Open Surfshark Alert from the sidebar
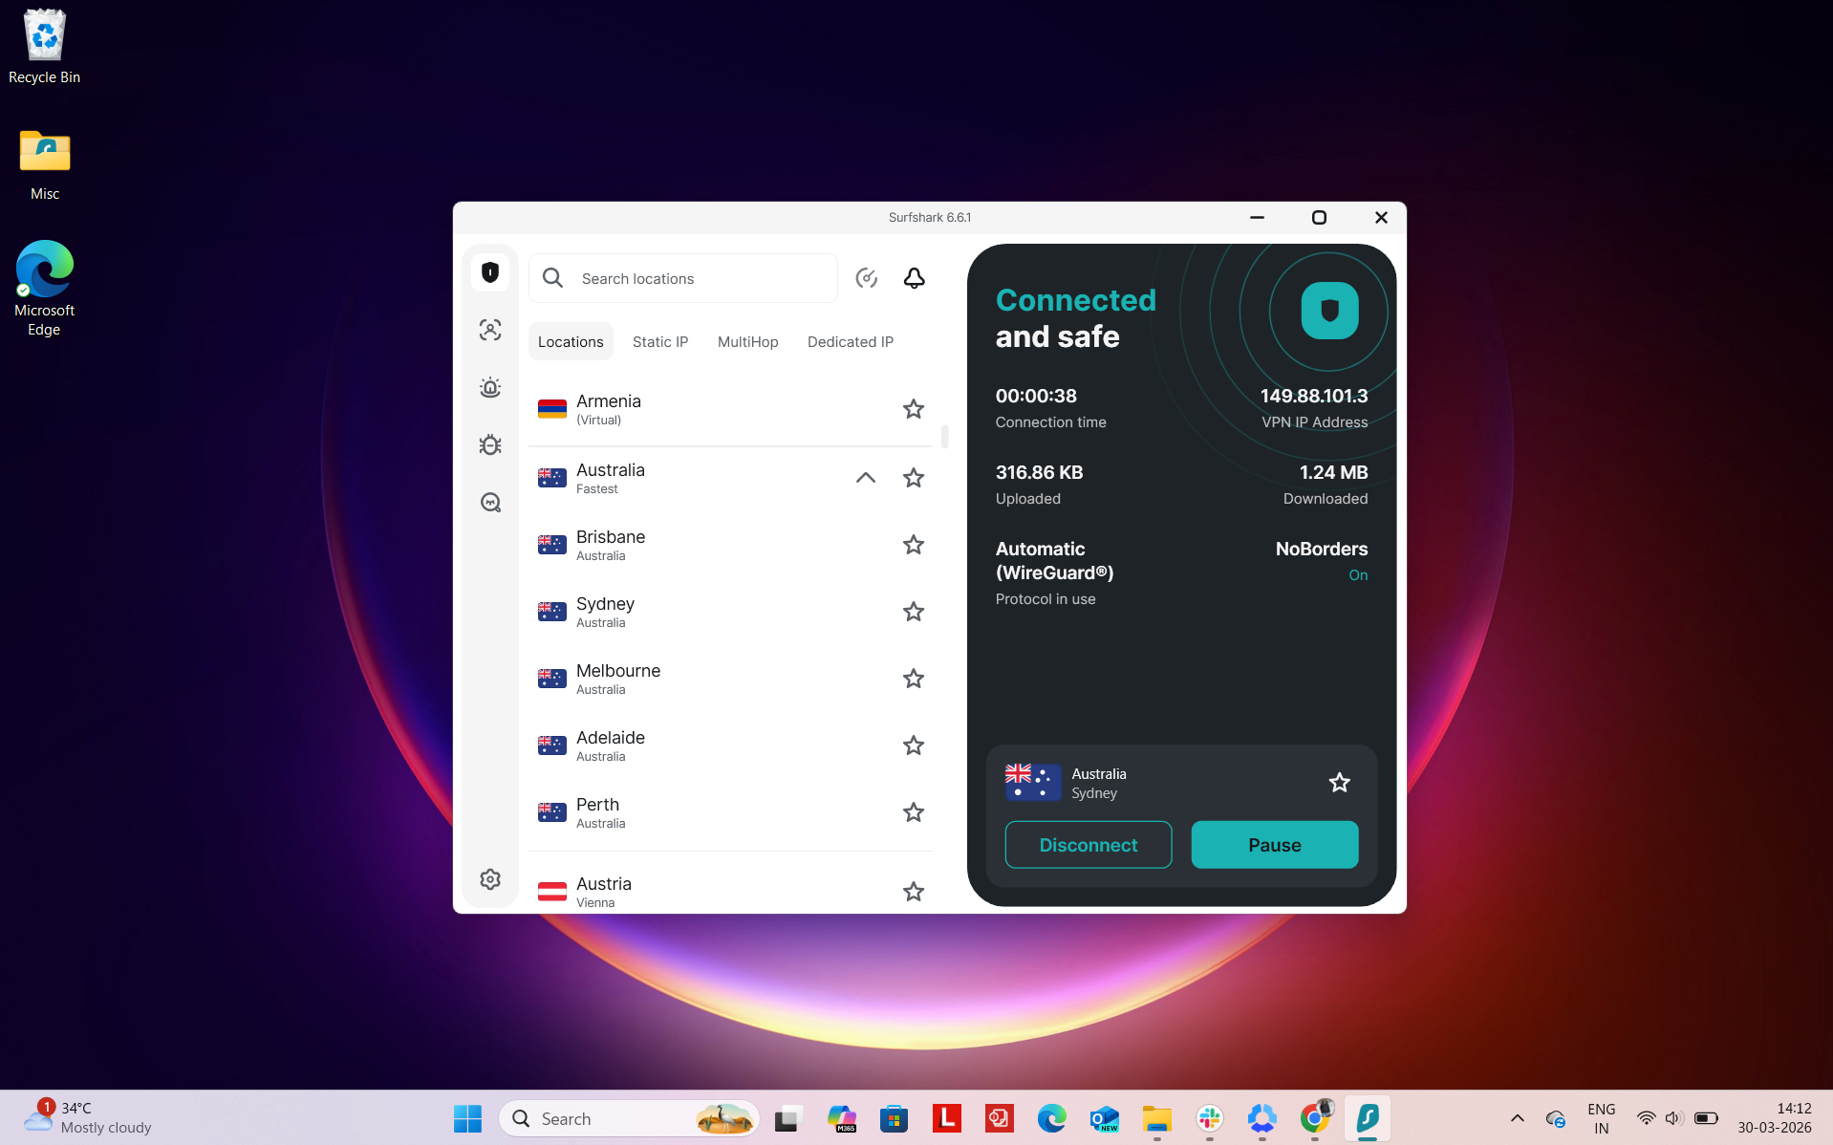 [489, 387]
